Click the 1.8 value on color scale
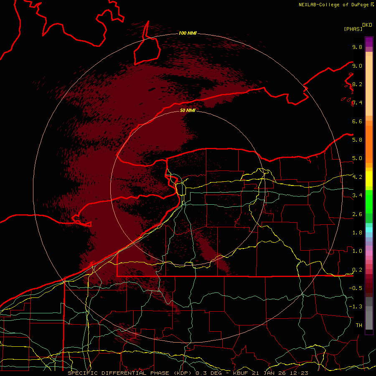Screen dimensions: 376x376 pyautogui.click(x=357, y=233)
